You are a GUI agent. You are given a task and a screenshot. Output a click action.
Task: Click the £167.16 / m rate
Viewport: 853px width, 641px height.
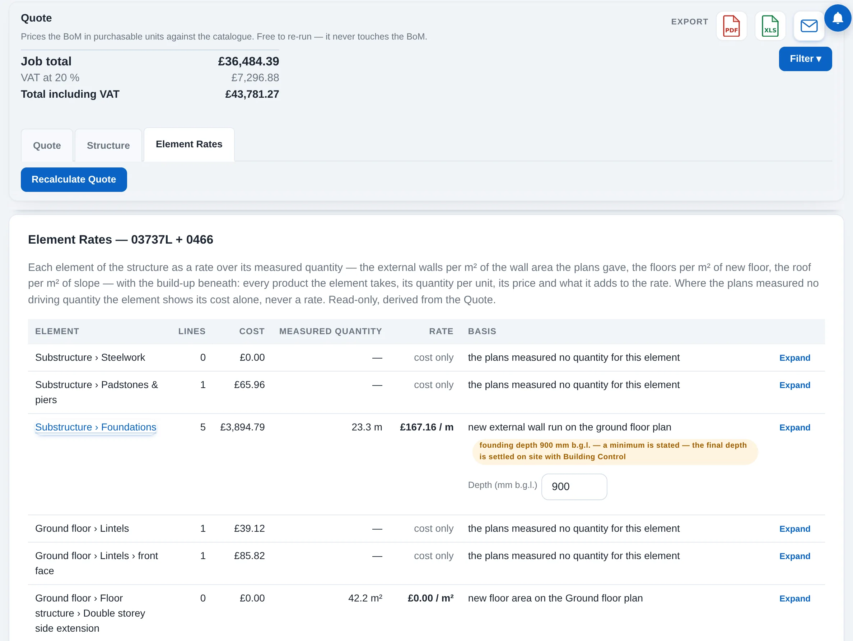426,427
